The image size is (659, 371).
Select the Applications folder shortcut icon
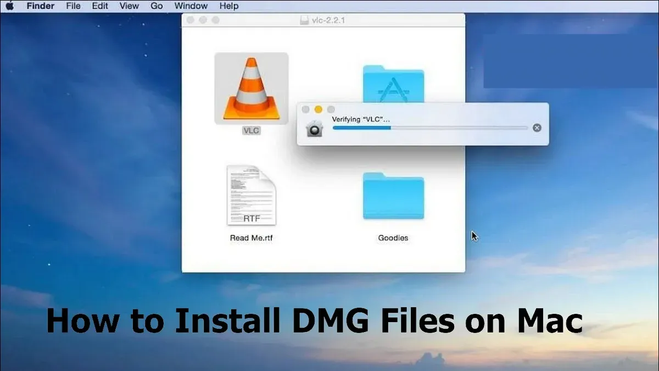[393, 84]
